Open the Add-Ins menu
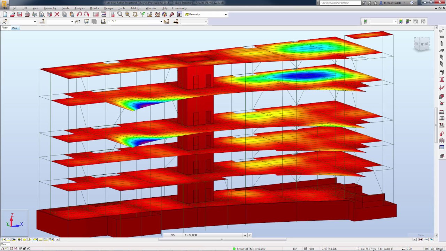Screen dimensions: 446x251 coord(136,8)
